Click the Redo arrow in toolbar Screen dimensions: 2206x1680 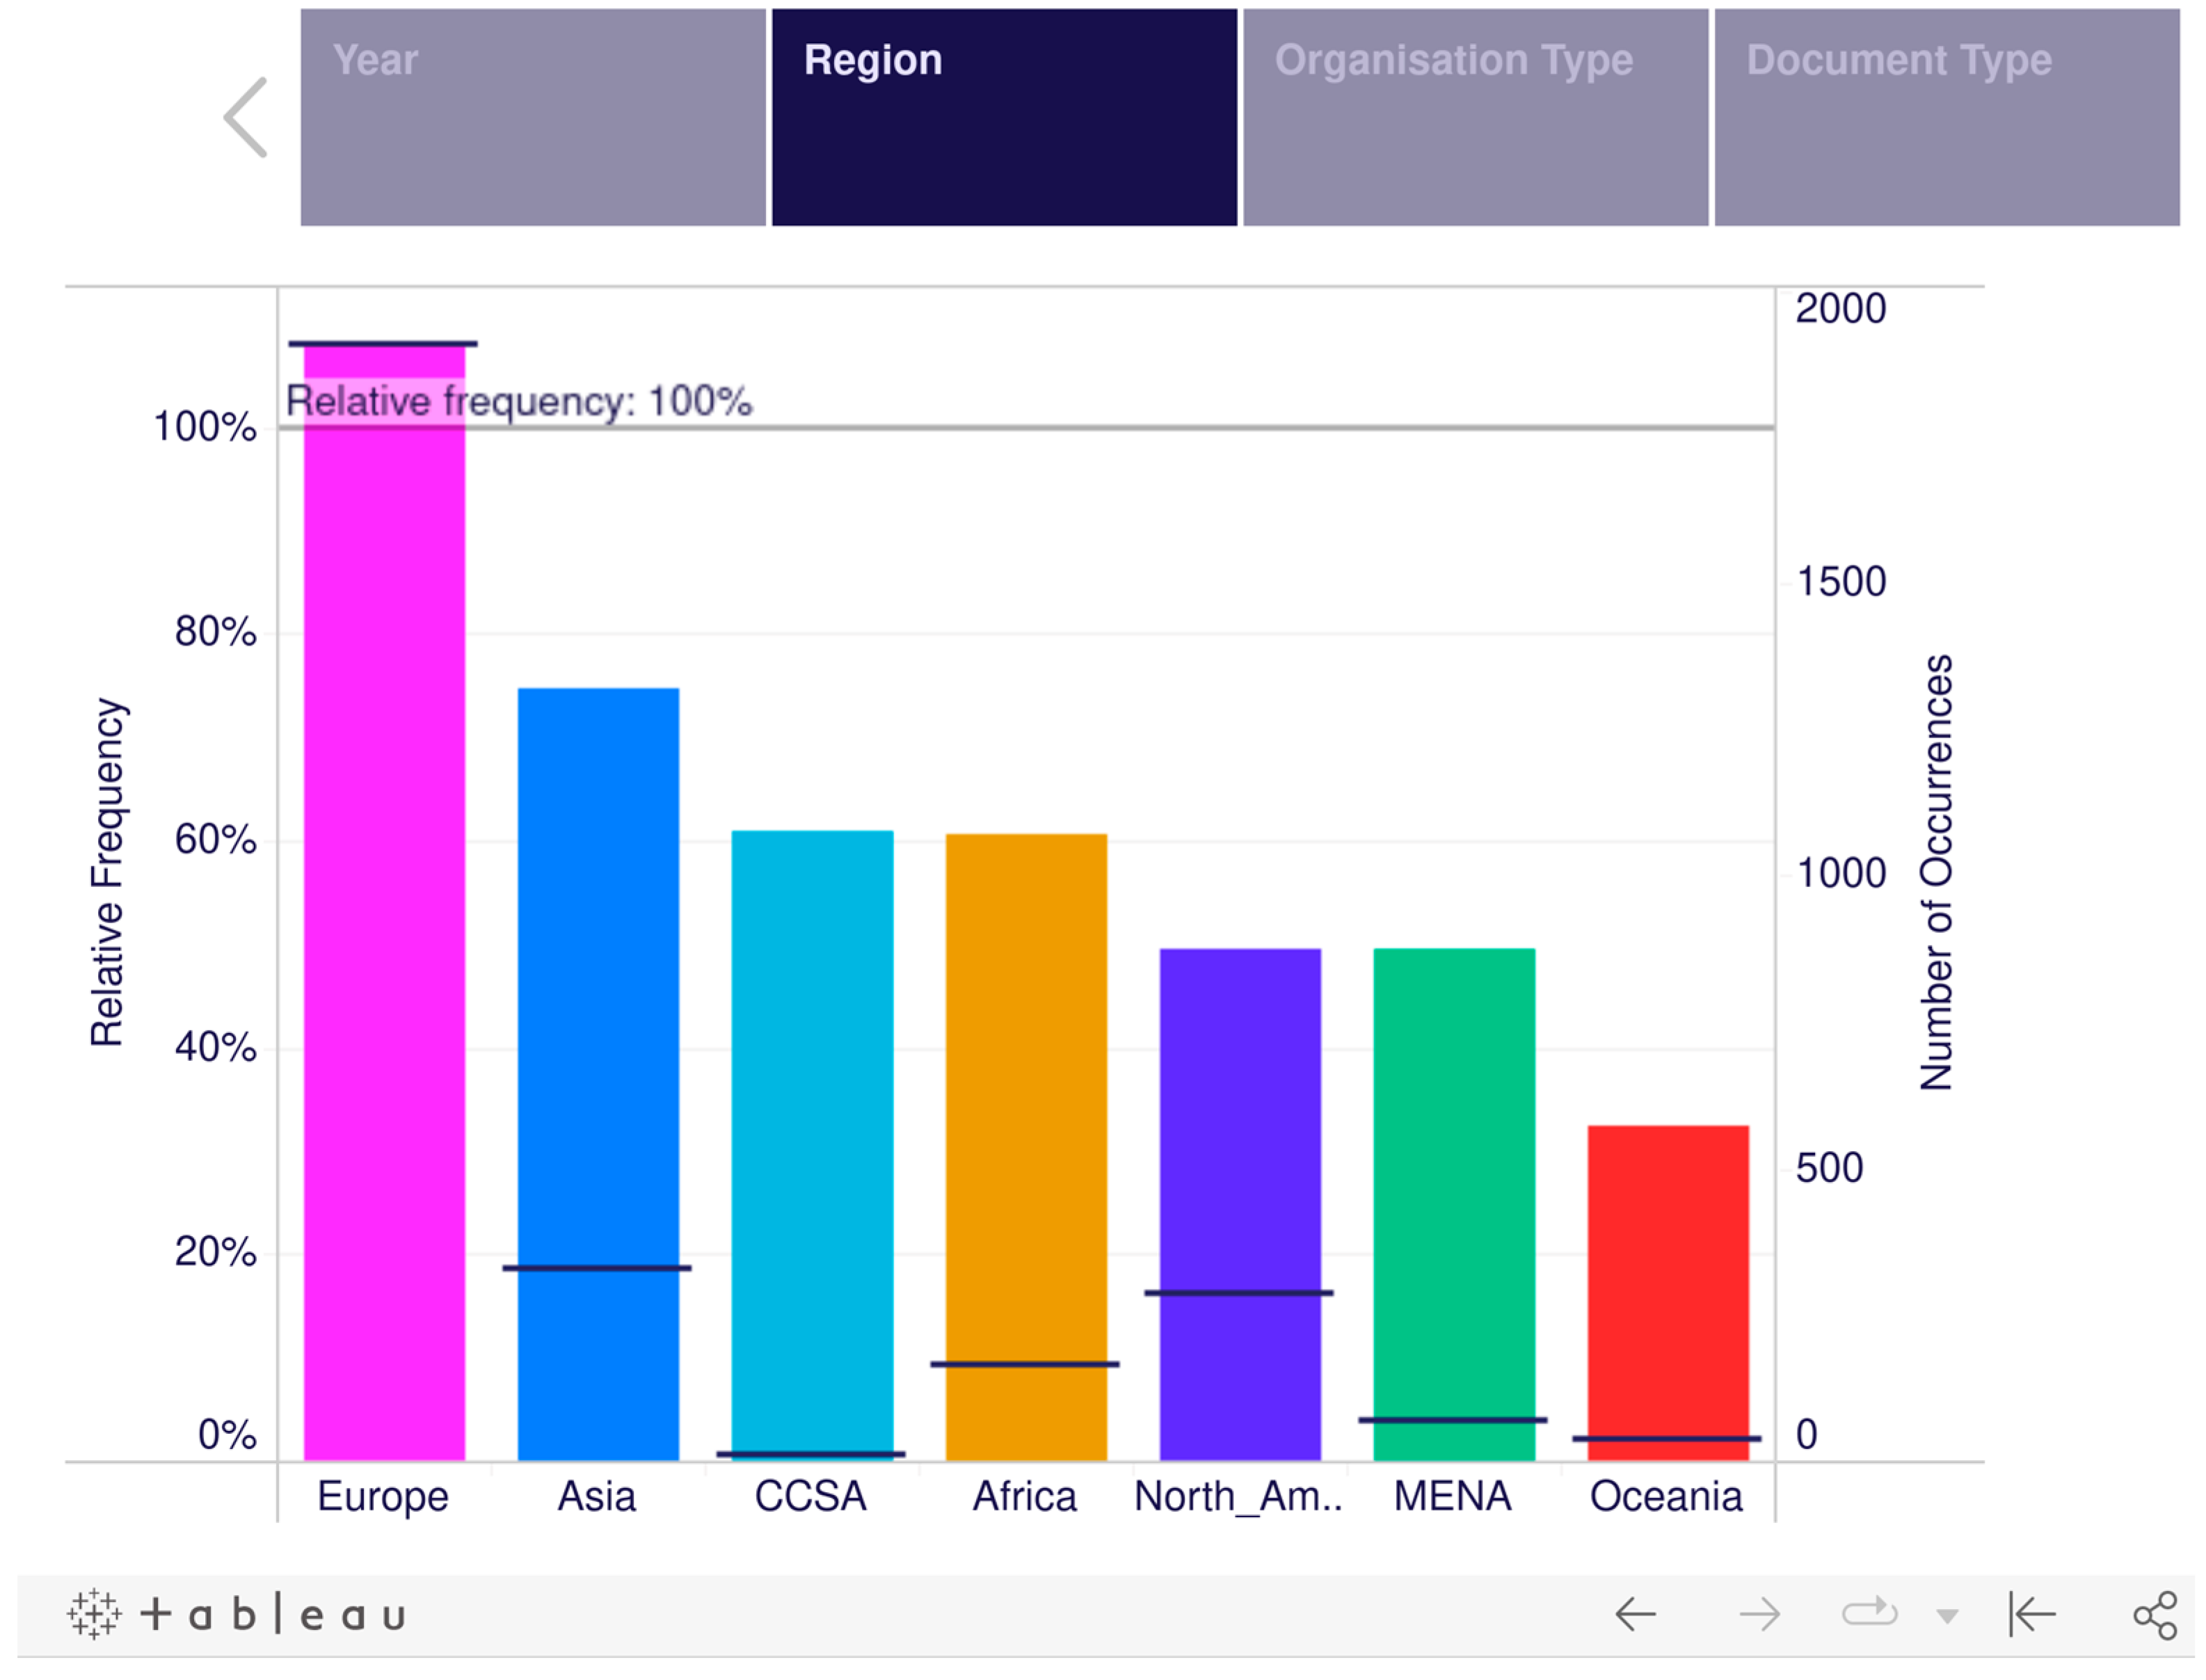click(x=1759, y=1613)
